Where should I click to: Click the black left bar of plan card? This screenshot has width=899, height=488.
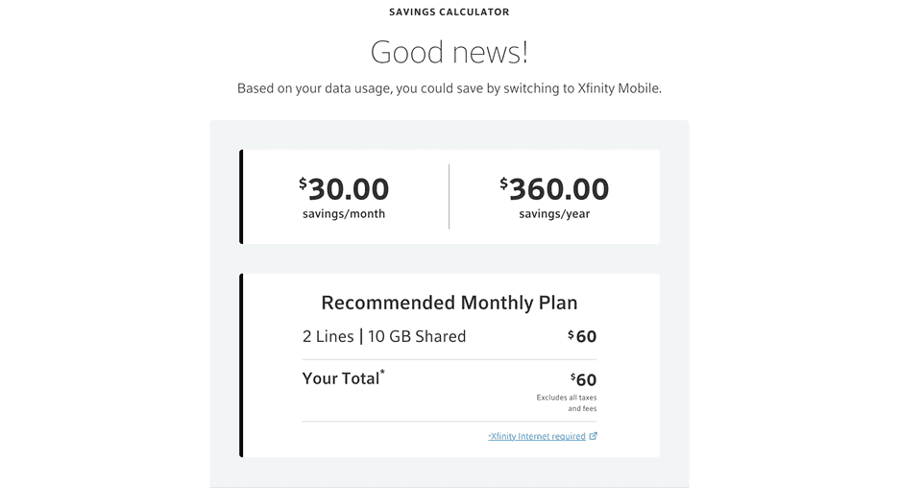point(241,365)
